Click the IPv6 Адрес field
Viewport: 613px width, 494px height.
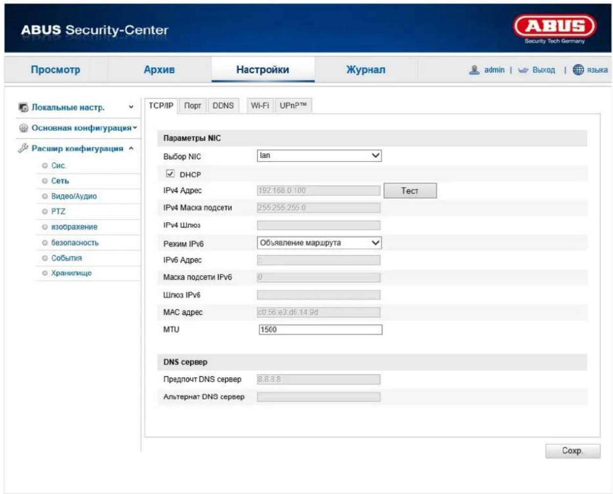coord(319,260)
